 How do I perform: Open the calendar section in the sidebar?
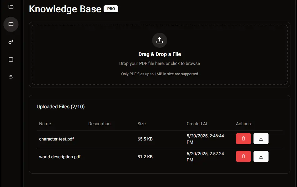pos(11,59)
